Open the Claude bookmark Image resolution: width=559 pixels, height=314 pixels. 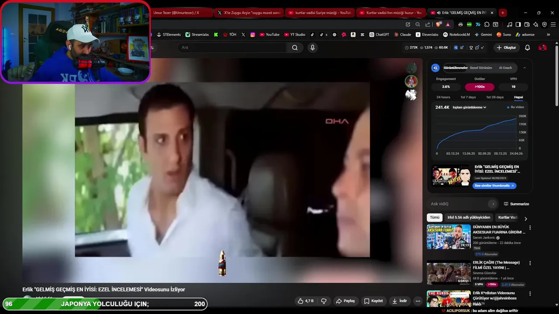pos(402,34)
